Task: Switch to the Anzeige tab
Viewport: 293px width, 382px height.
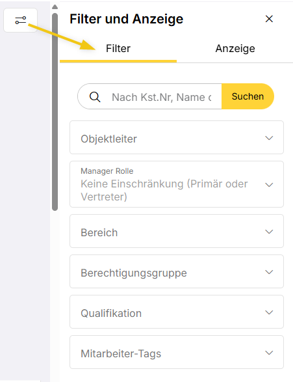Action: pos(235,49)
